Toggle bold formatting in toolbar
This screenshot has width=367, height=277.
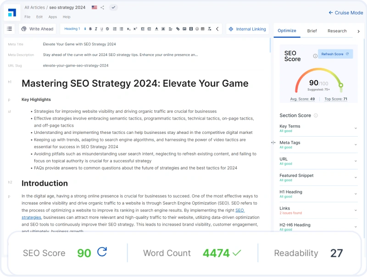tap(90, 29)
